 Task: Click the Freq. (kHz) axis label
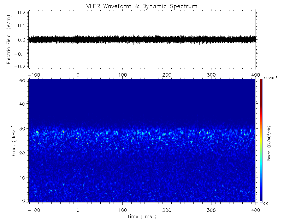click(x=14, y=140)
